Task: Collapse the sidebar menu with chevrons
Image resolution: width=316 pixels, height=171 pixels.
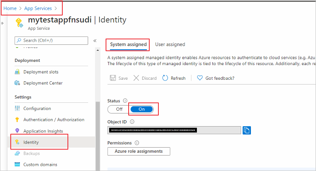Action: (x=95, y=40)
